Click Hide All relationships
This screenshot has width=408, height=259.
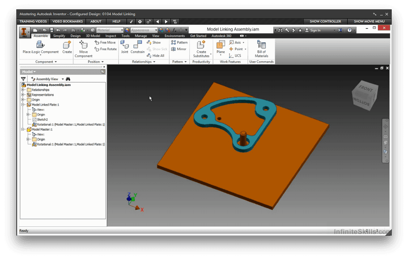(156, 55)
